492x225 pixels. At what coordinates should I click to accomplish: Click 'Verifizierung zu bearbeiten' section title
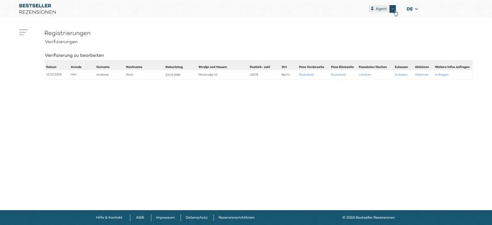pos(75,55)
